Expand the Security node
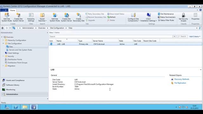The image size is (203, 114). [x=3, y=56]
